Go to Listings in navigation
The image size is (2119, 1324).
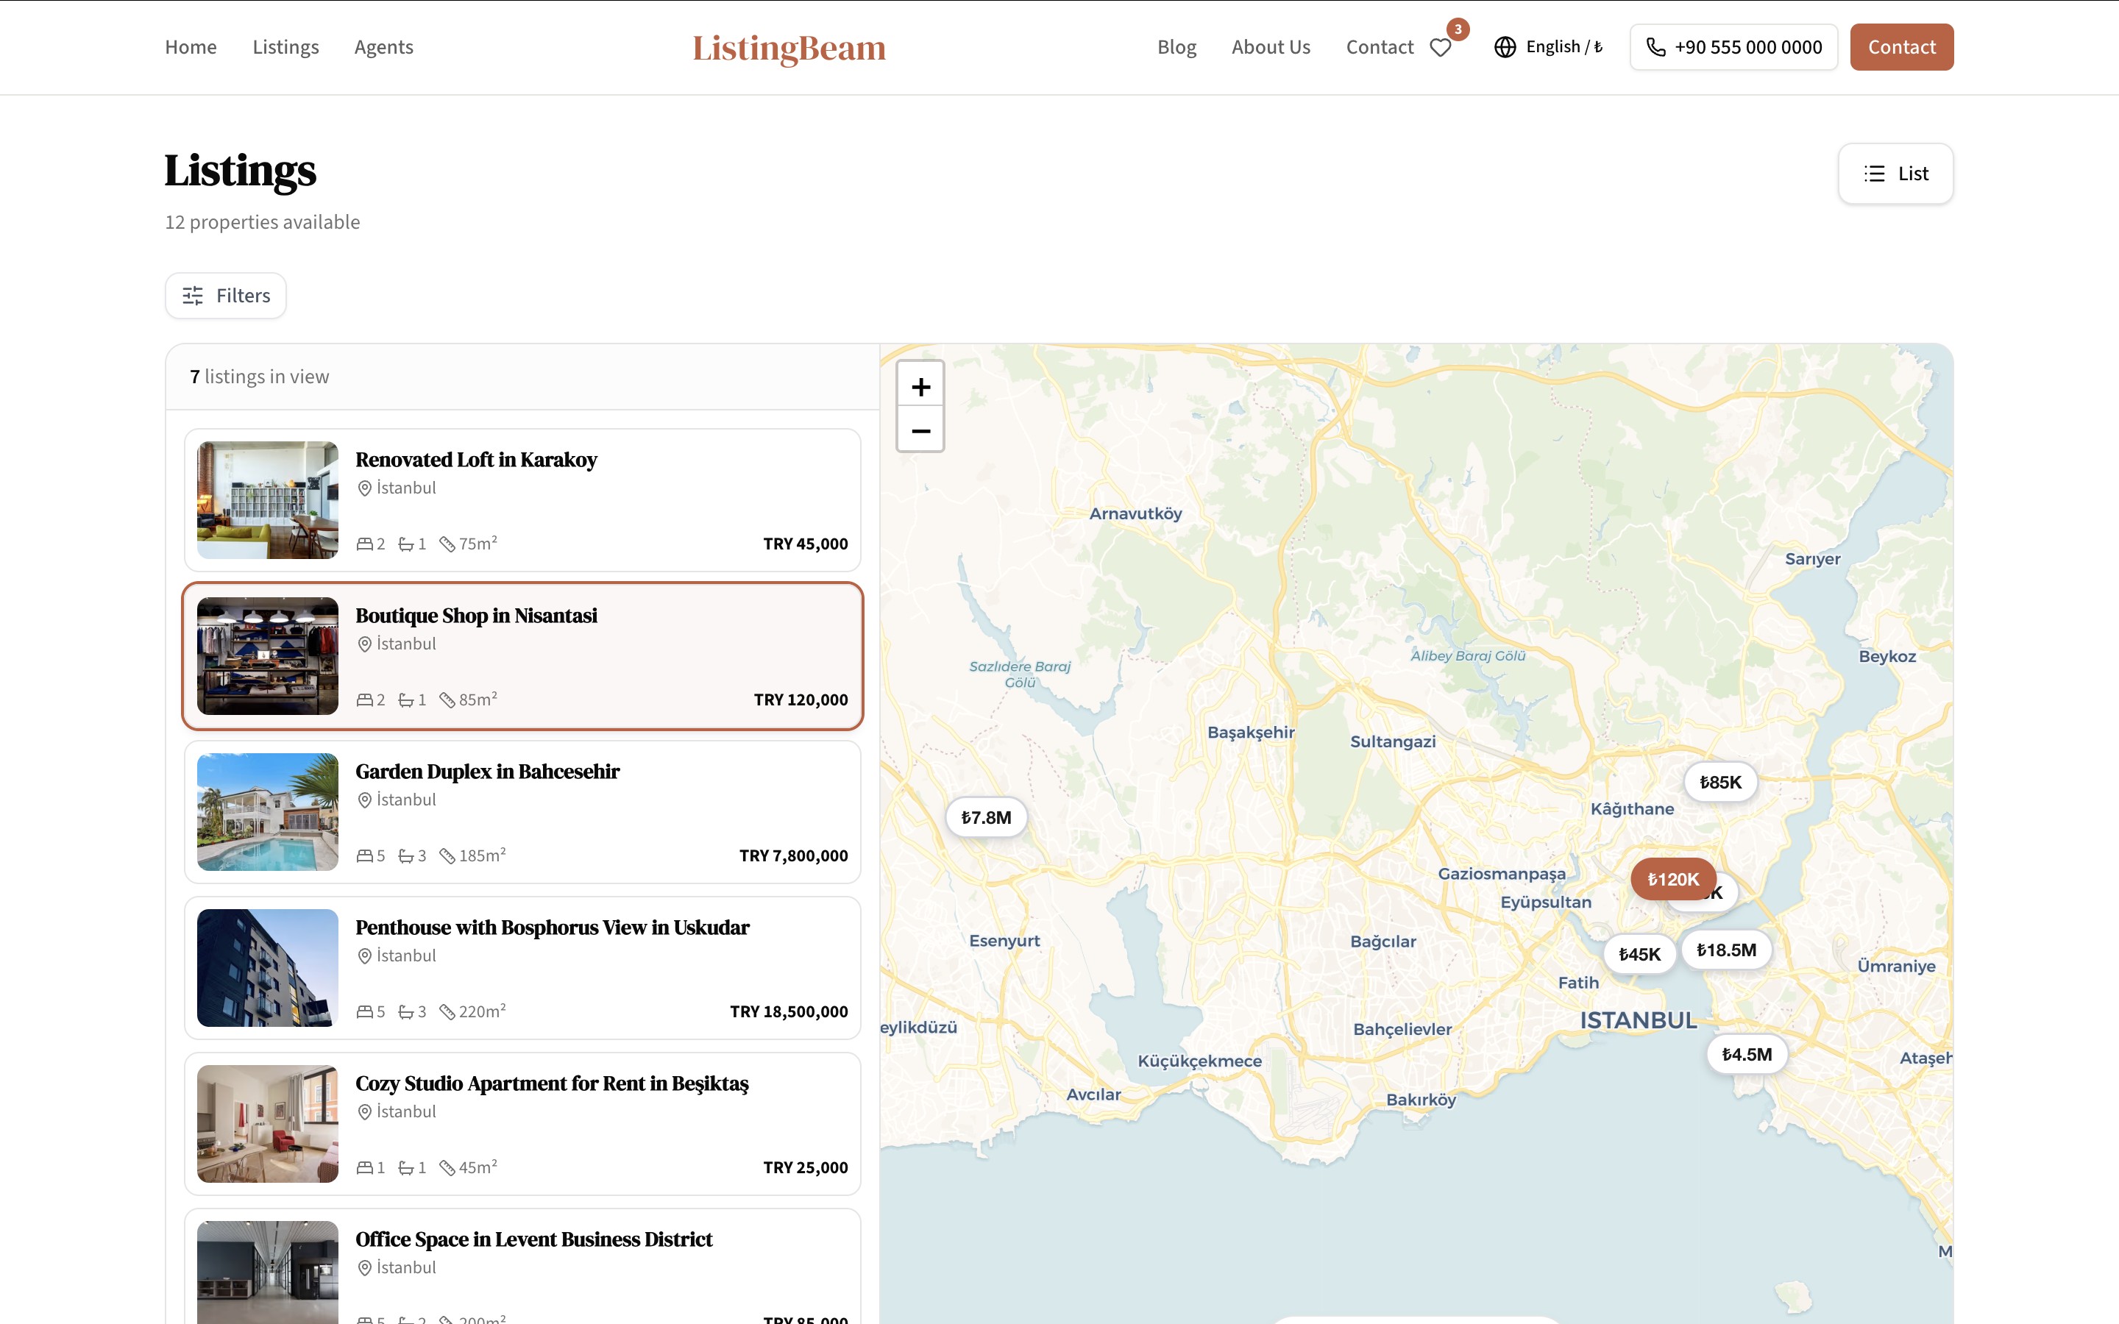pos(285,47)
